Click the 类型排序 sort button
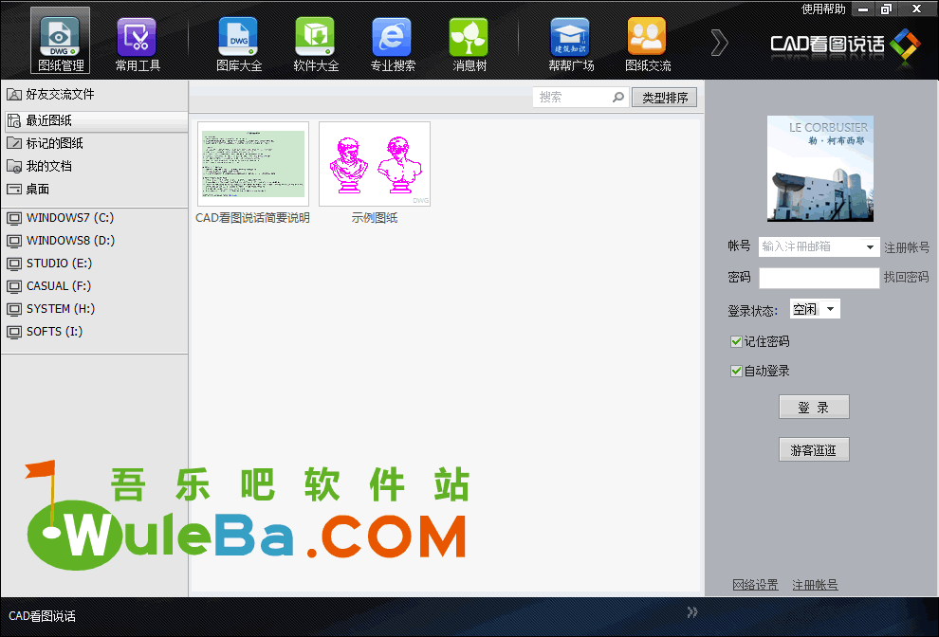Viewport: 939px width, 637px height. pyautogui.click(x=665, y=98)
